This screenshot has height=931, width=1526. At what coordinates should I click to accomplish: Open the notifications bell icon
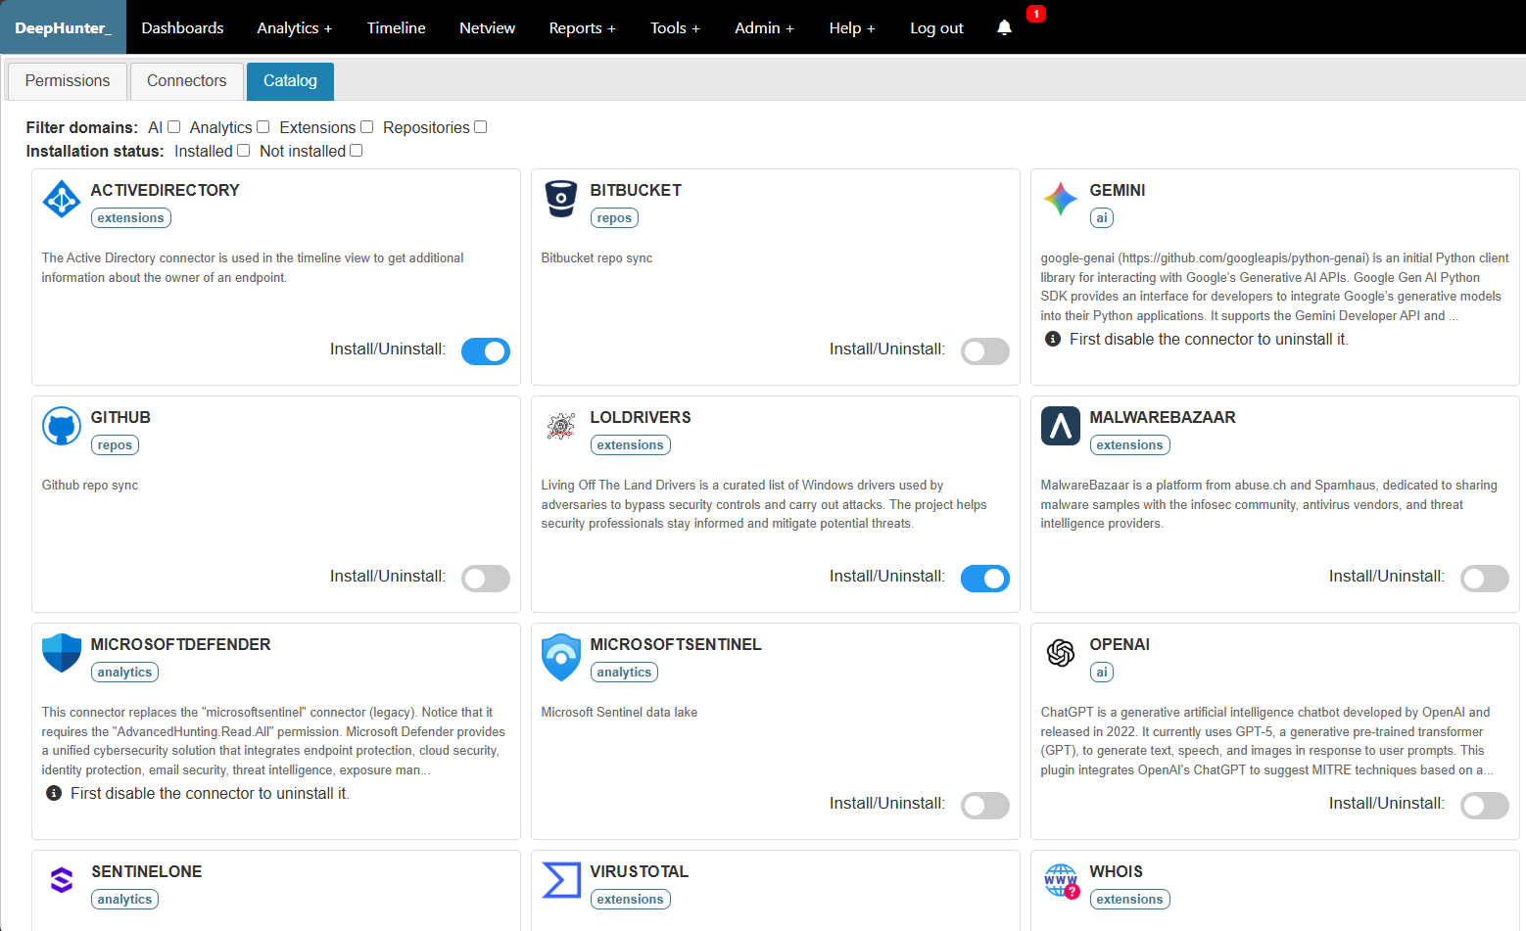click(1004, 27)
